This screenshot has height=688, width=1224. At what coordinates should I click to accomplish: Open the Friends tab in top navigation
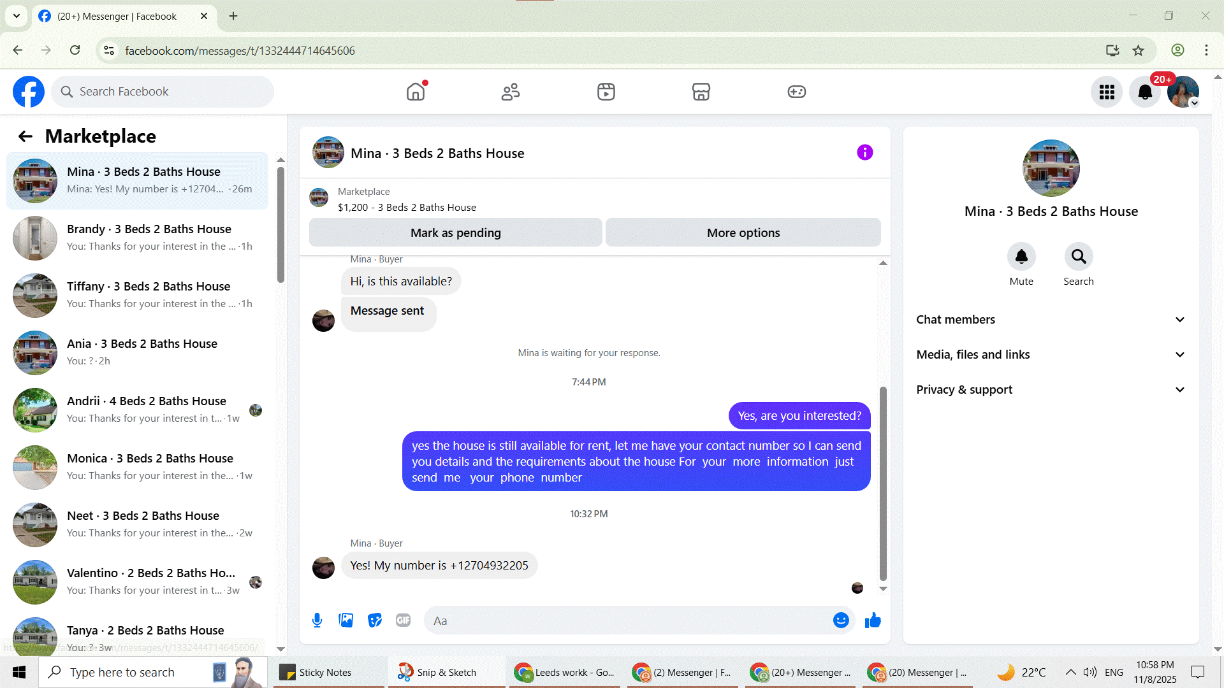tap(511, 92)
